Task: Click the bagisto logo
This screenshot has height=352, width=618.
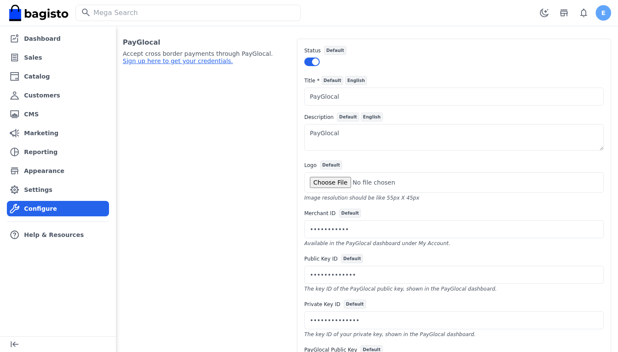Action: pyautogui.click(x=39, y=13)
